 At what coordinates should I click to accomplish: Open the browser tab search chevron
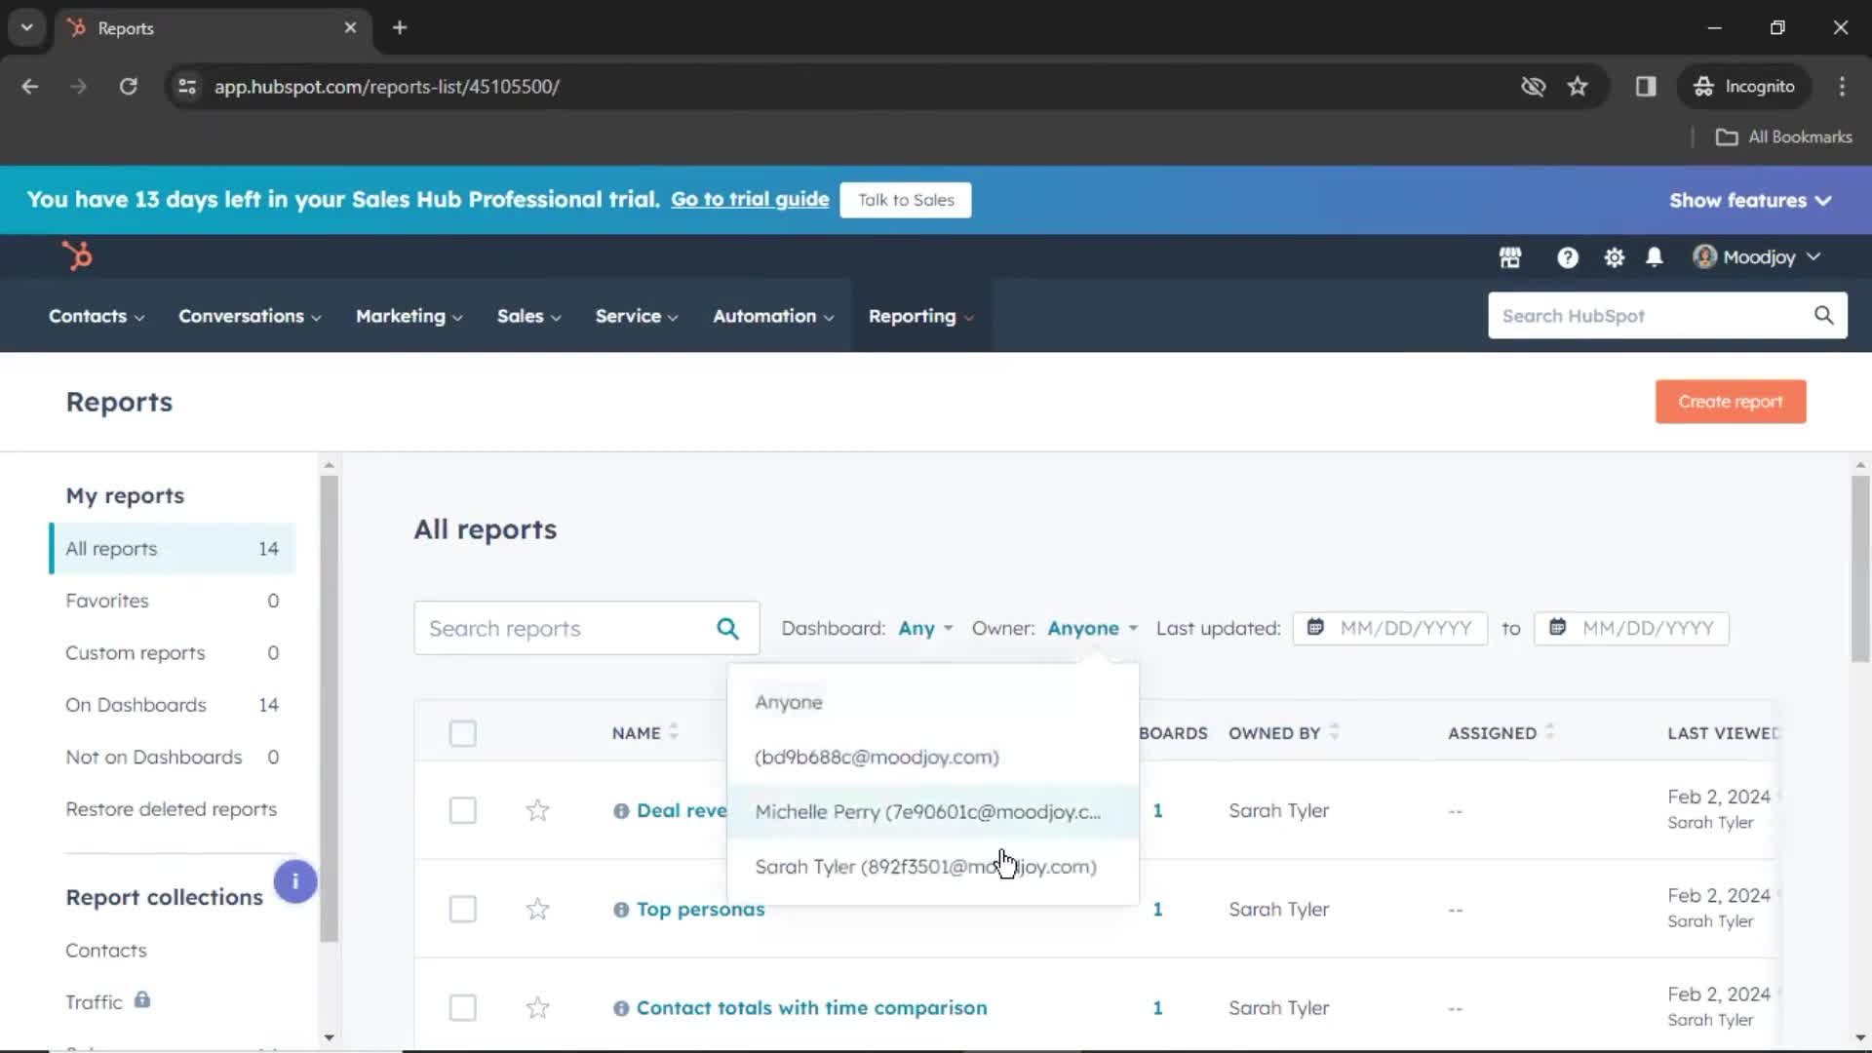point(27,27)
